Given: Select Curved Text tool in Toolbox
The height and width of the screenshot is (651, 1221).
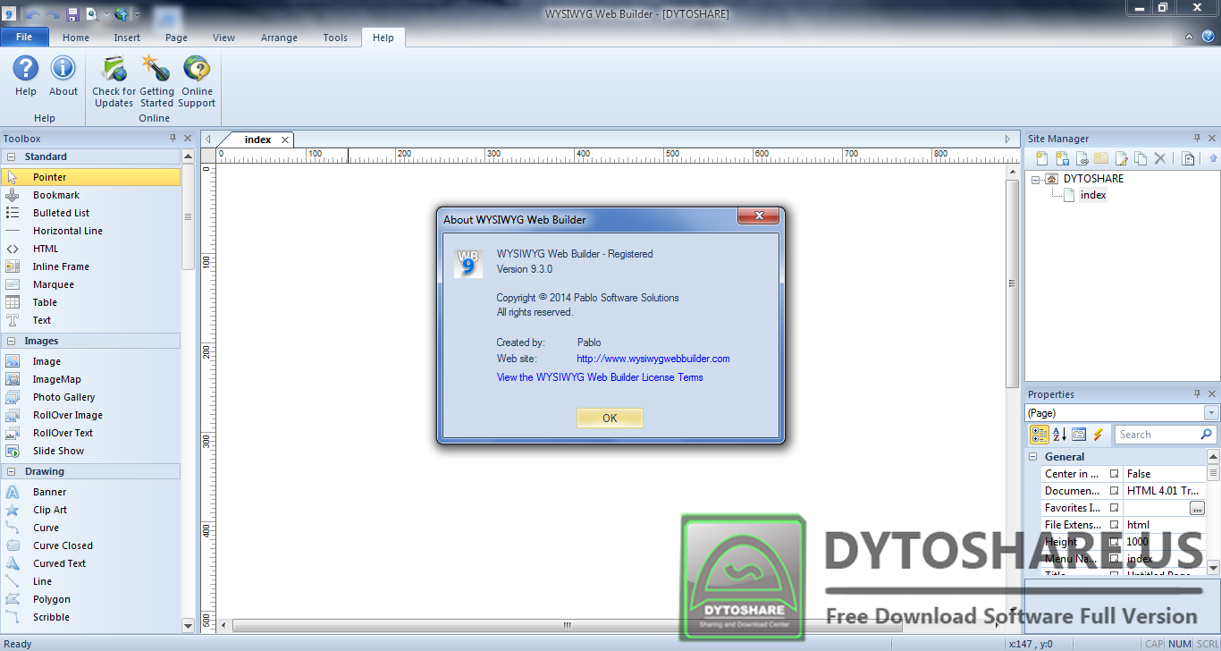Looking at the screenshot, I should tap(90, 563).
